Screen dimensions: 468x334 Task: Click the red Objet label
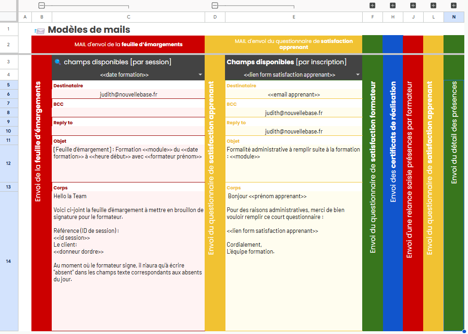click(x=60, y=141)
